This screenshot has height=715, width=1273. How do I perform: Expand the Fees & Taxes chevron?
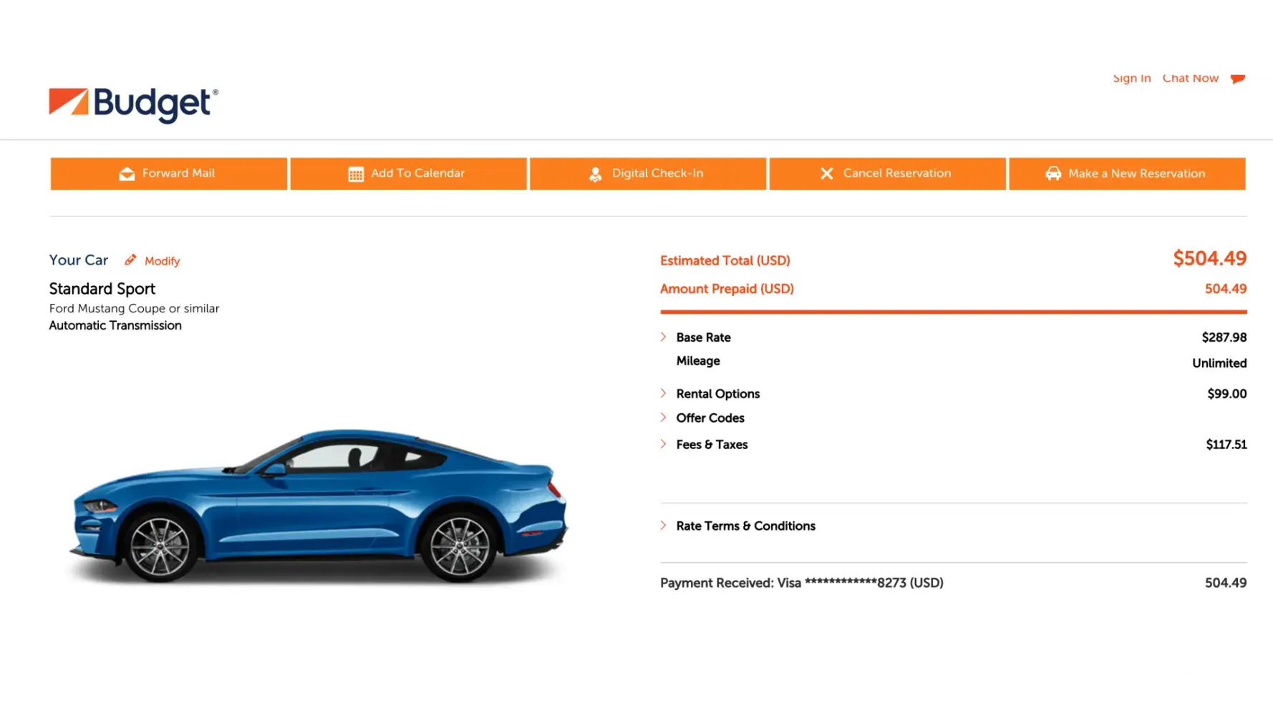(663, 444)
